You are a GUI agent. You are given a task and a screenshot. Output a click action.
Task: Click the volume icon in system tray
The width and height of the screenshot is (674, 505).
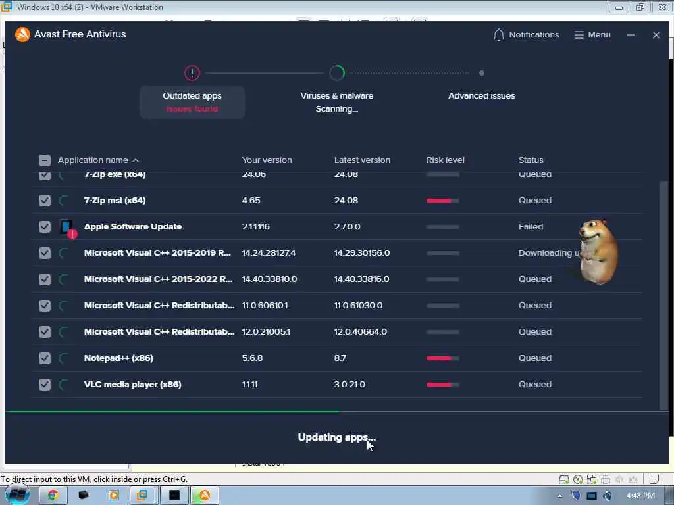pyautogui.click(x=608, y=496)
